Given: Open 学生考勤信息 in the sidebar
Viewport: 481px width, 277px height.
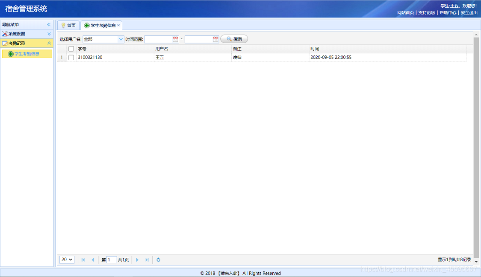Looking at the screenshot, I should 27,54.
